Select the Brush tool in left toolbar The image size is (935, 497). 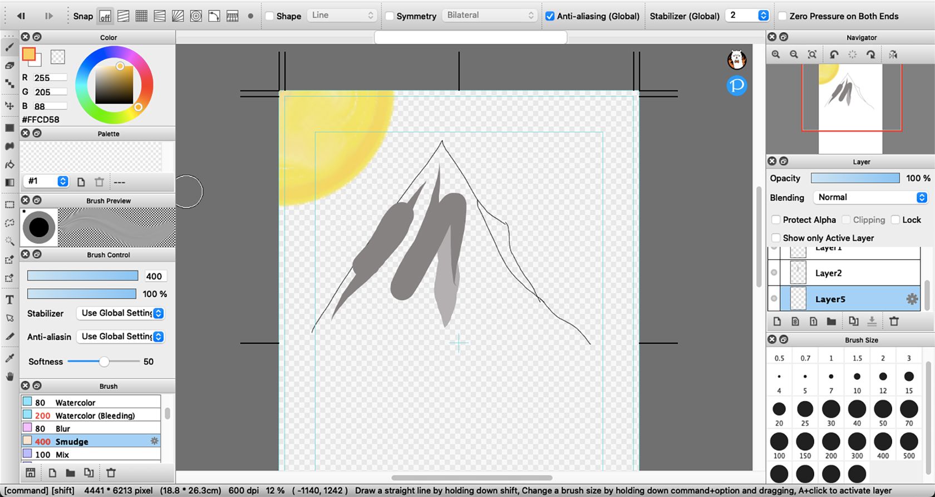[9, 48]
